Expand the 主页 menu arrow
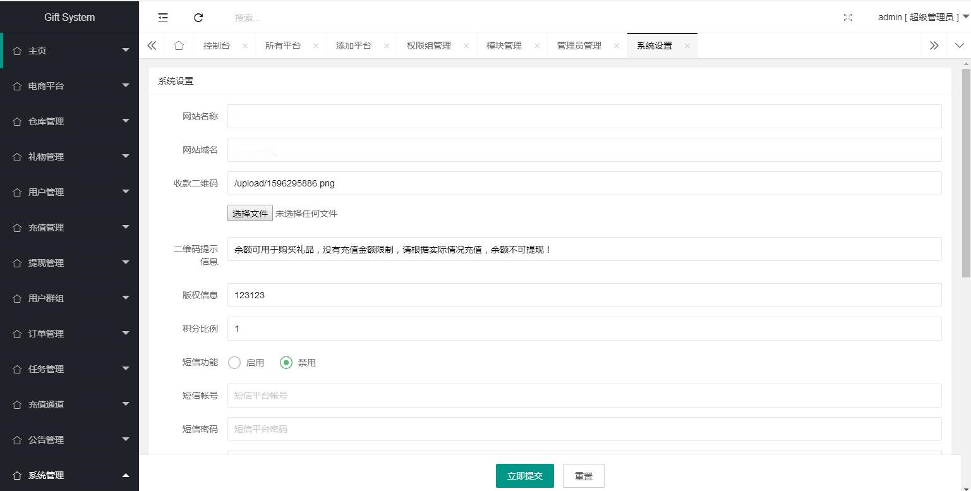This screenshot has width=971, height=491. (126, 50)
